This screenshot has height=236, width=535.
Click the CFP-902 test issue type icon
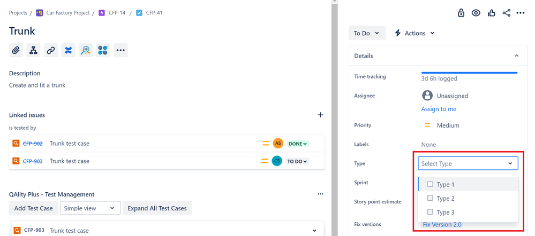point(16,143)
